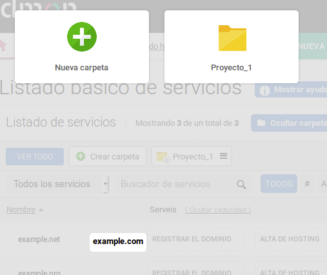The width and height of the screenshot is (327, 275).
Task: Open the Proyecto_1 folder hamburger menu
Action: [223, 156]
